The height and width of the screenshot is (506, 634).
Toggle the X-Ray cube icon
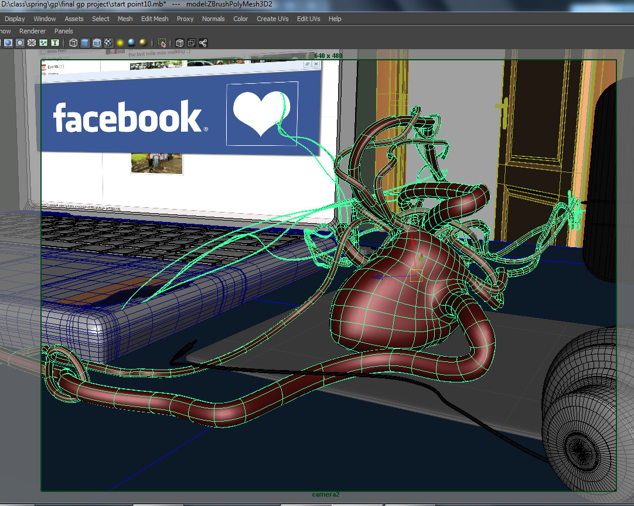click(180, 43)
